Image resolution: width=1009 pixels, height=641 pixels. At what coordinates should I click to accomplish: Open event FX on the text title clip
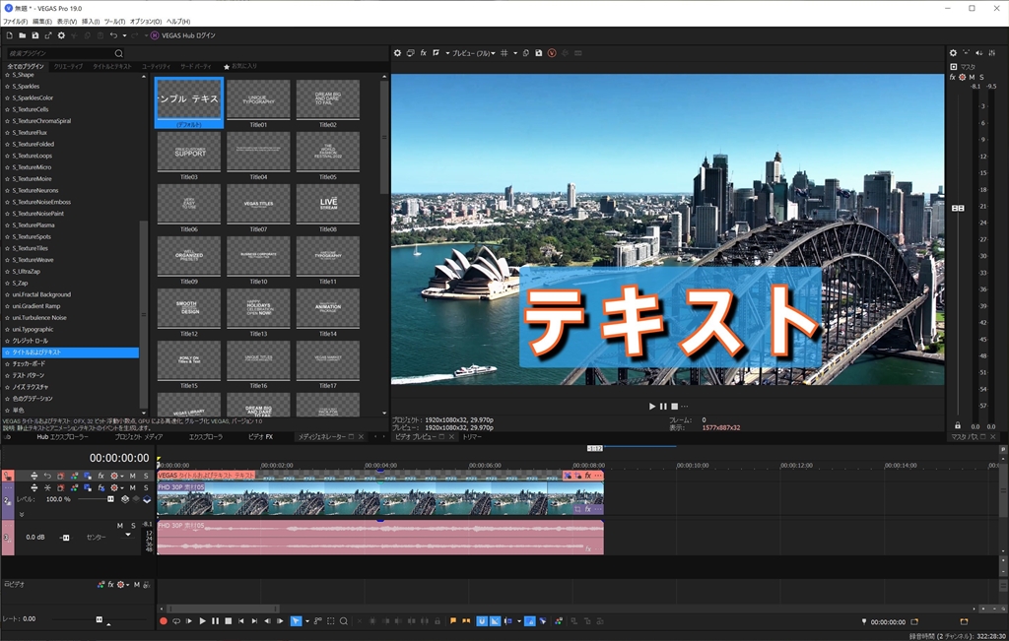(587, 476)
